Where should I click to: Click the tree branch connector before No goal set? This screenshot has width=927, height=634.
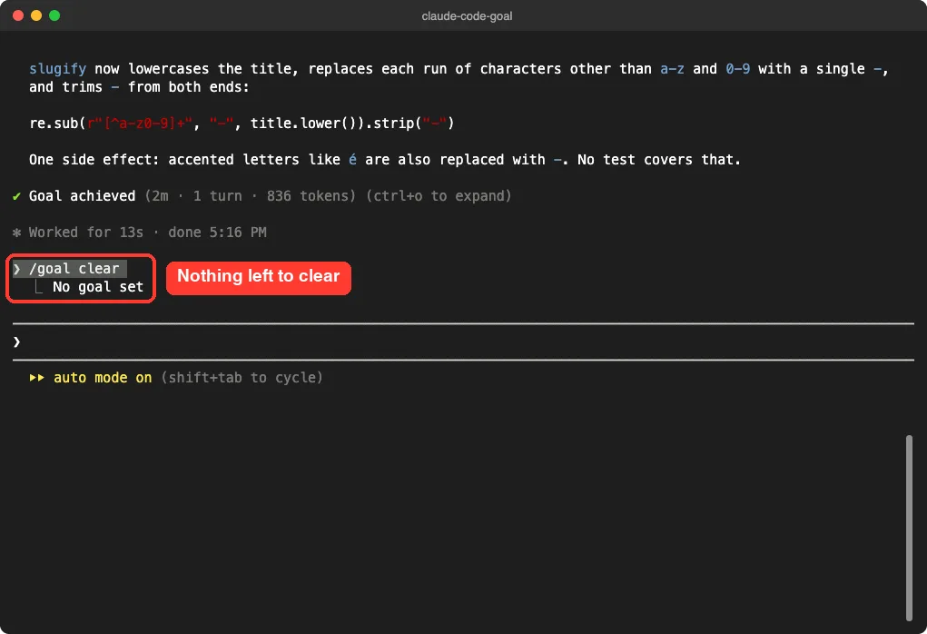coord(38,287)
